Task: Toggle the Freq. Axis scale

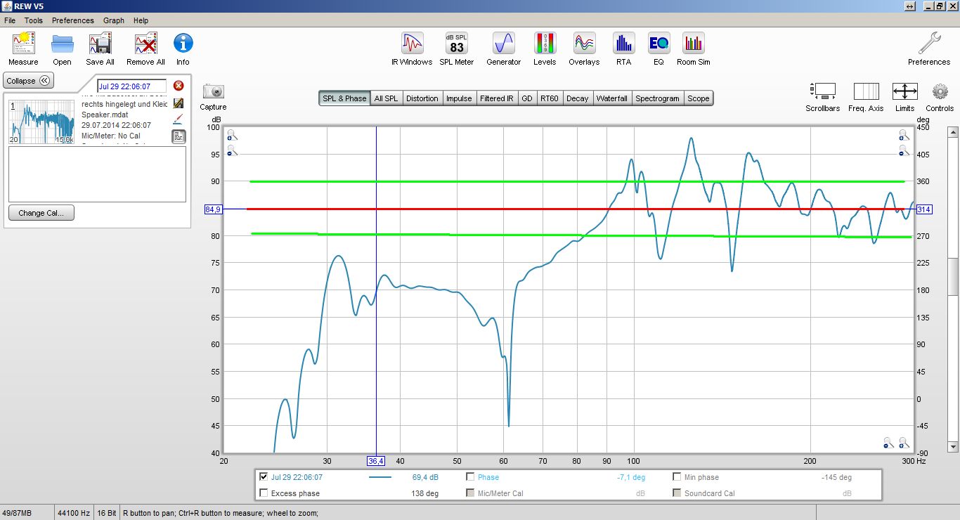Action: click(x=866, y=97)
